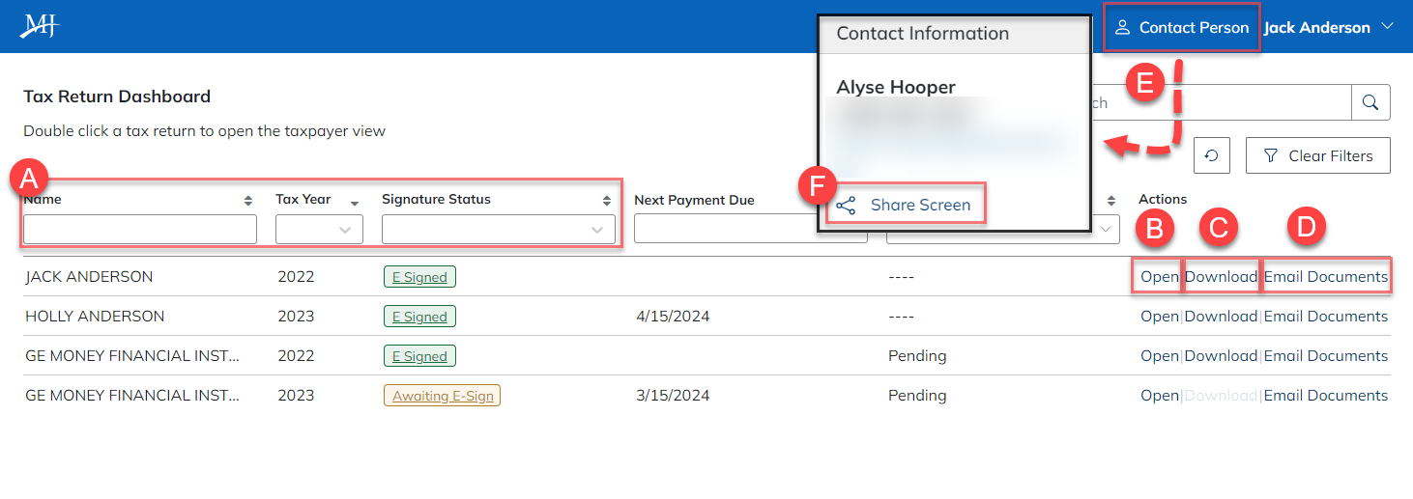Click the refresh dashboard icon button
The height and width of the screenshot is (499, 1413).
tap(1212, 155)
